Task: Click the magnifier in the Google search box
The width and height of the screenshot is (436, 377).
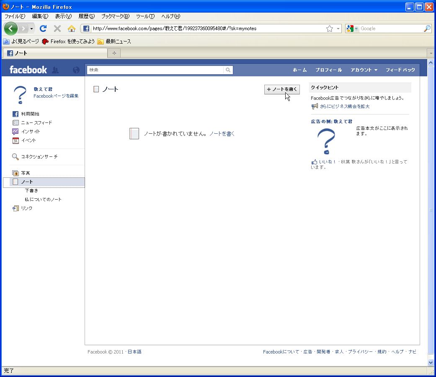Action: pos(427,29)
